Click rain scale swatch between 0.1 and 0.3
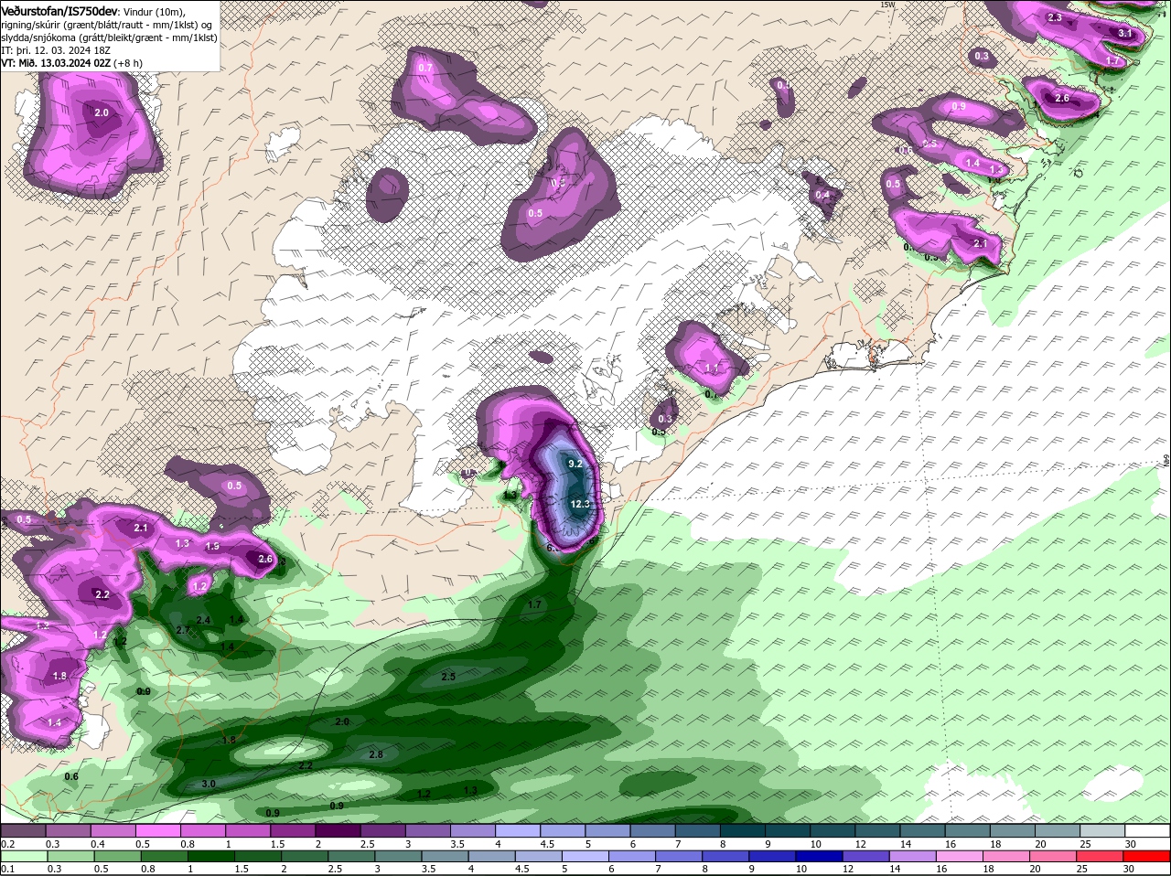Image resolution: width=1171 pixels, height=876 pixels. (23, 856)
